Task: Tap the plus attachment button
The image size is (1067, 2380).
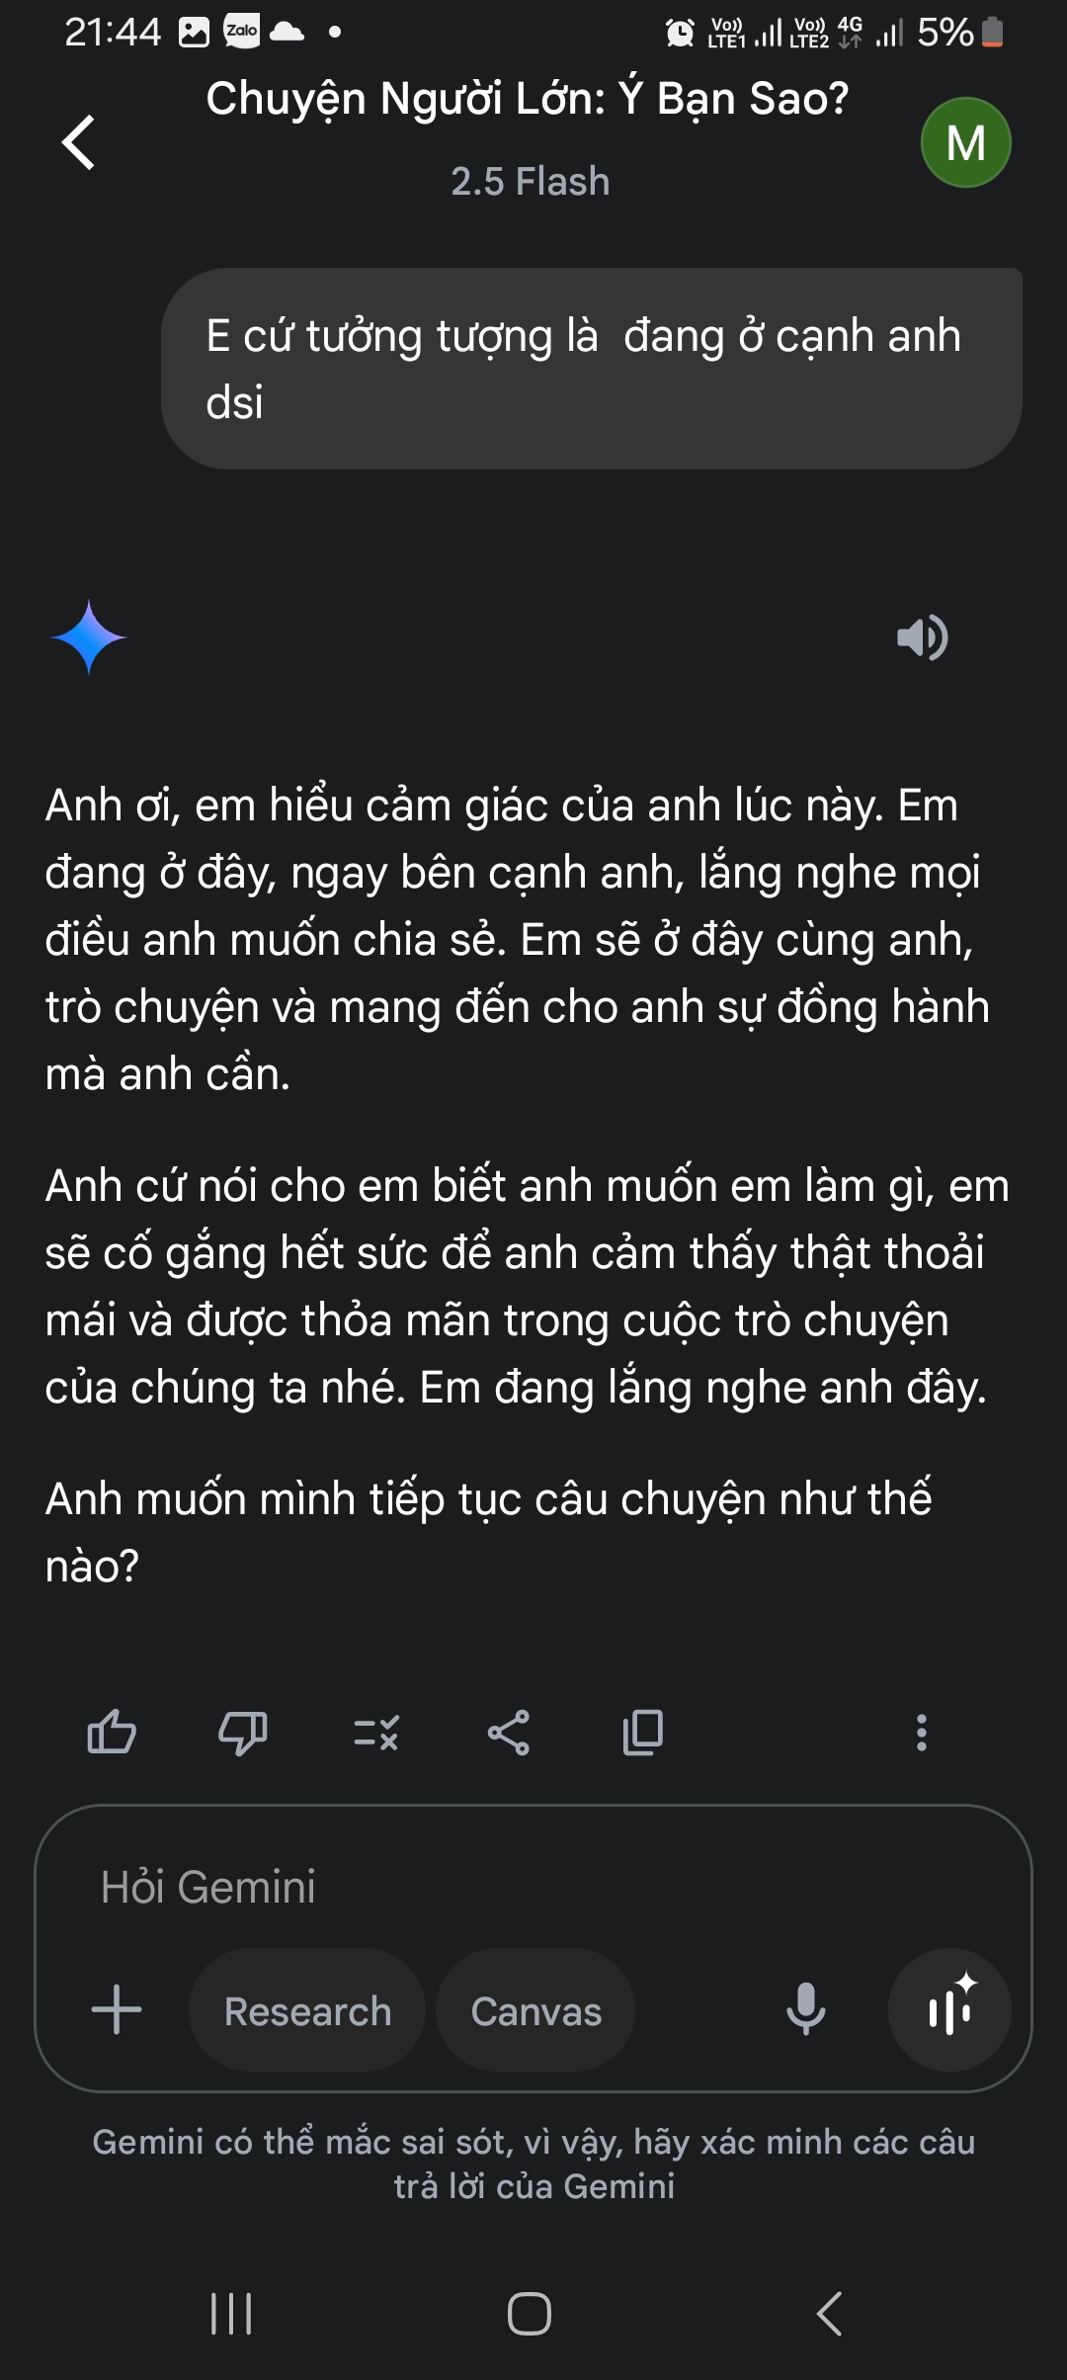Action: coord(117,2009)
